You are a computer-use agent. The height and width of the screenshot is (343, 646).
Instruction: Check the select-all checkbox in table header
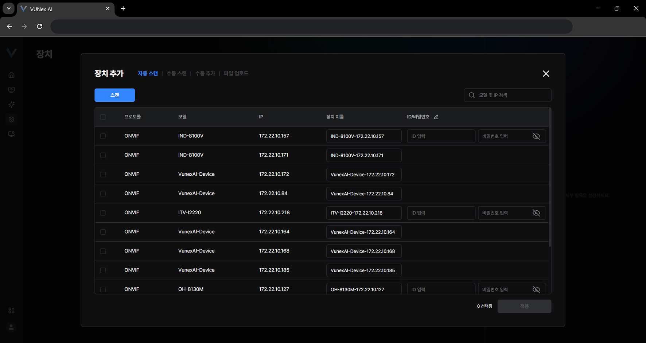click(x=103, y=117)
